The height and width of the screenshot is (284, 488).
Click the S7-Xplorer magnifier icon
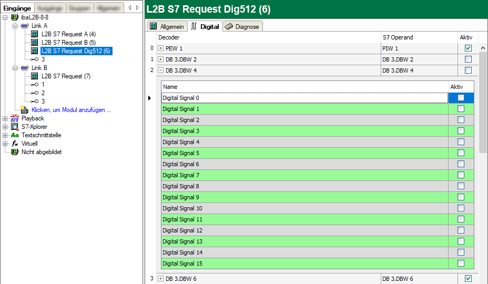tap(15, 127)
